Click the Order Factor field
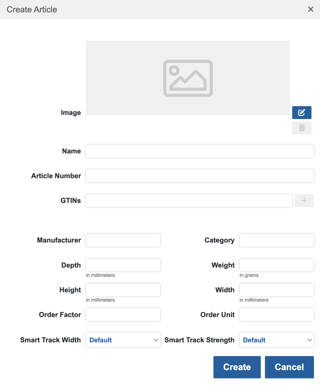The image size is (320, 391). coord(123,315)
